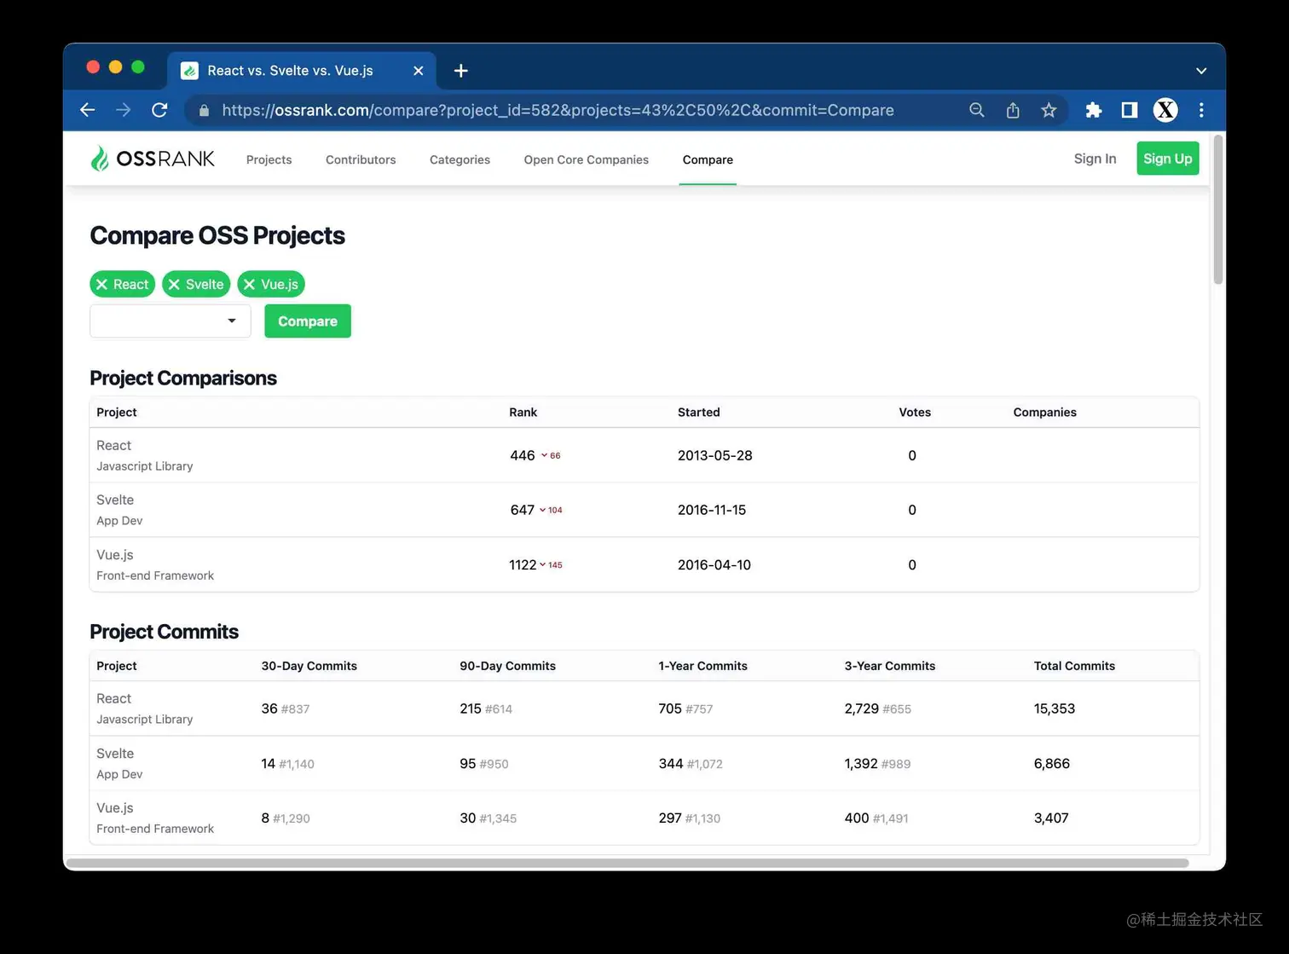Expand React's rank change indicator
1289x954 pixels.
coord(546,455)
